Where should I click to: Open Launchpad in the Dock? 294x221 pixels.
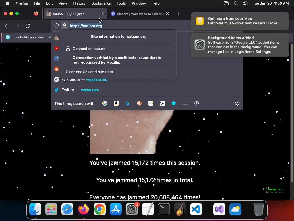coord(51,209)
